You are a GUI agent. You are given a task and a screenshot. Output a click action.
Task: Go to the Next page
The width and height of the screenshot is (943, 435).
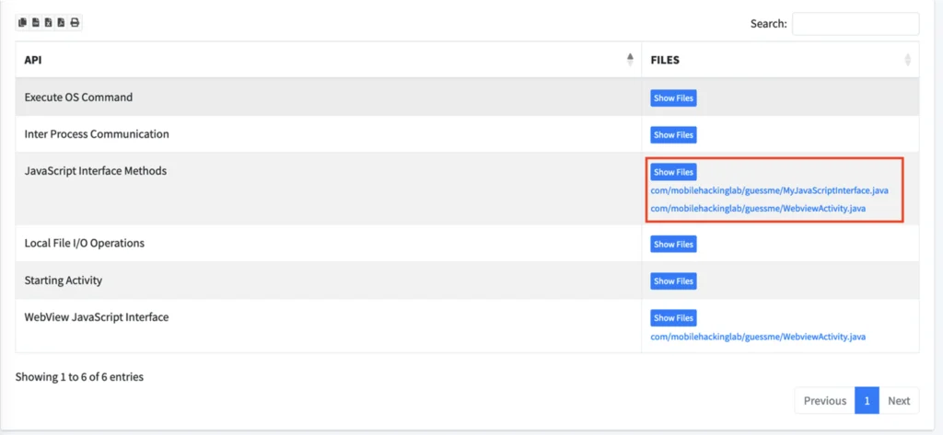tap(899, 401)
